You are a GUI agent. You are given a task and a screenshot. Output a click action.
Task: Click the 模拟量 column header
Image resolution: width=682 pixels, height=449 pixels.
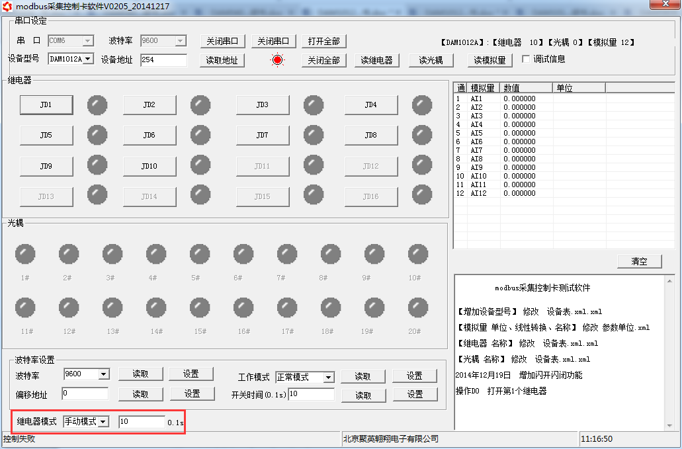483,87
